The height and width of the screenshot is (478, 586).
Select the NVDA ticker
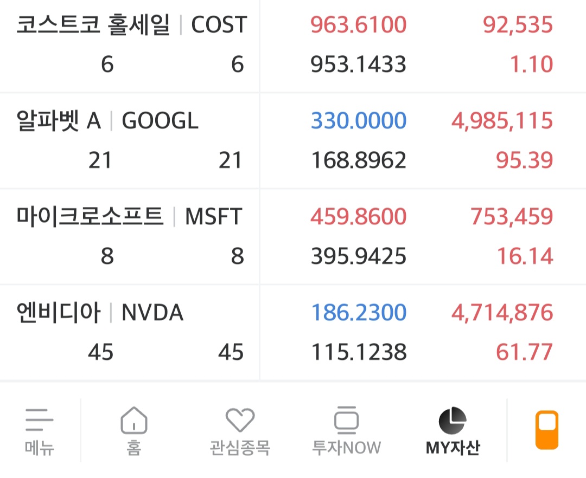[152, 313]
